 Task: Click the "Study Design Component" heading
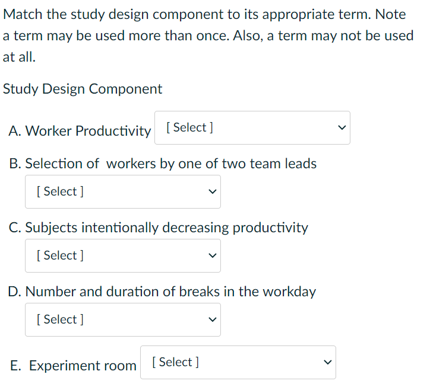point(83,89)
